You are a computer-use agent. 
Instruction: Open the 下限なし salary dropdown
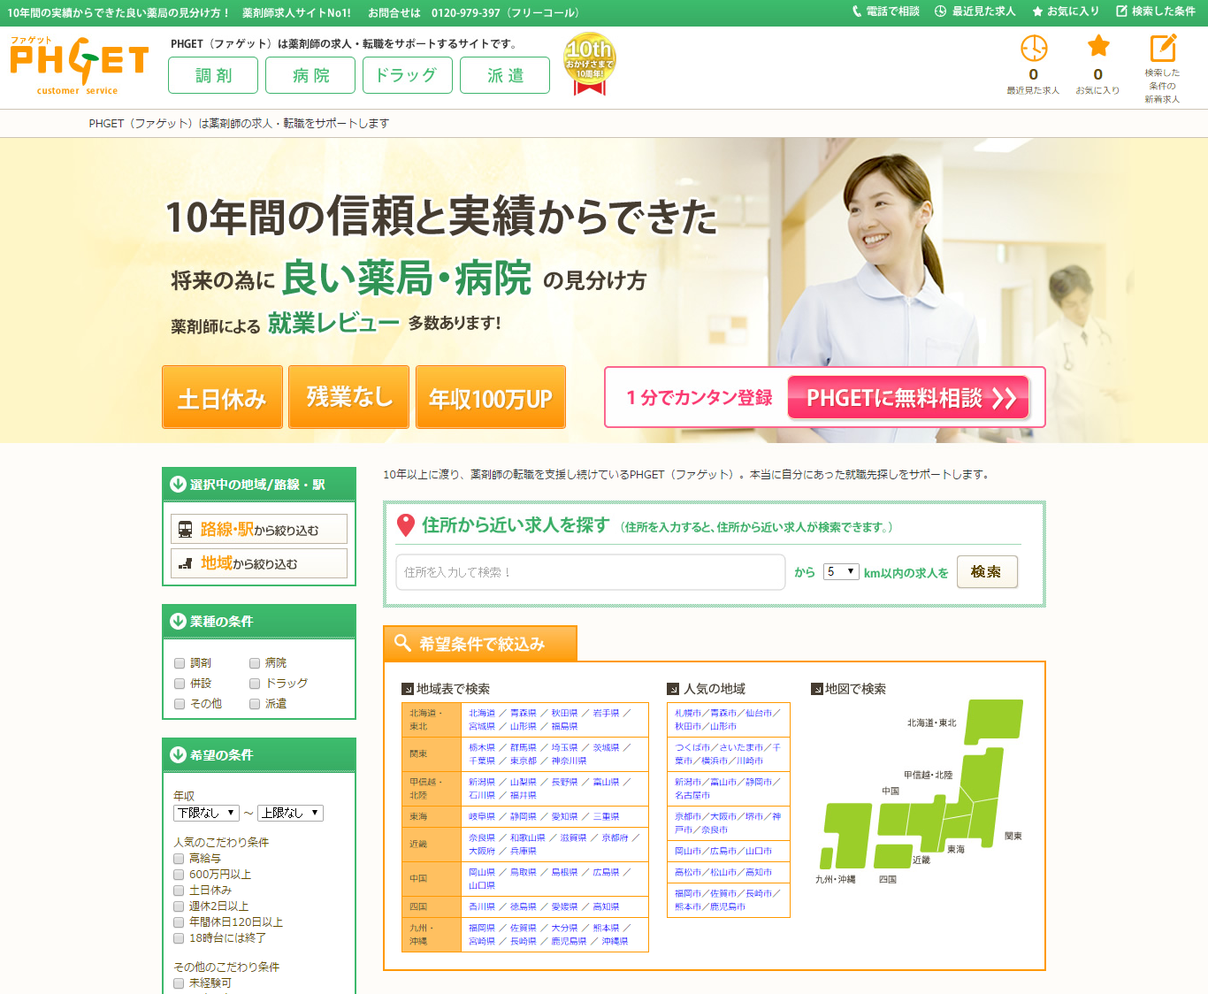[207, 813]
